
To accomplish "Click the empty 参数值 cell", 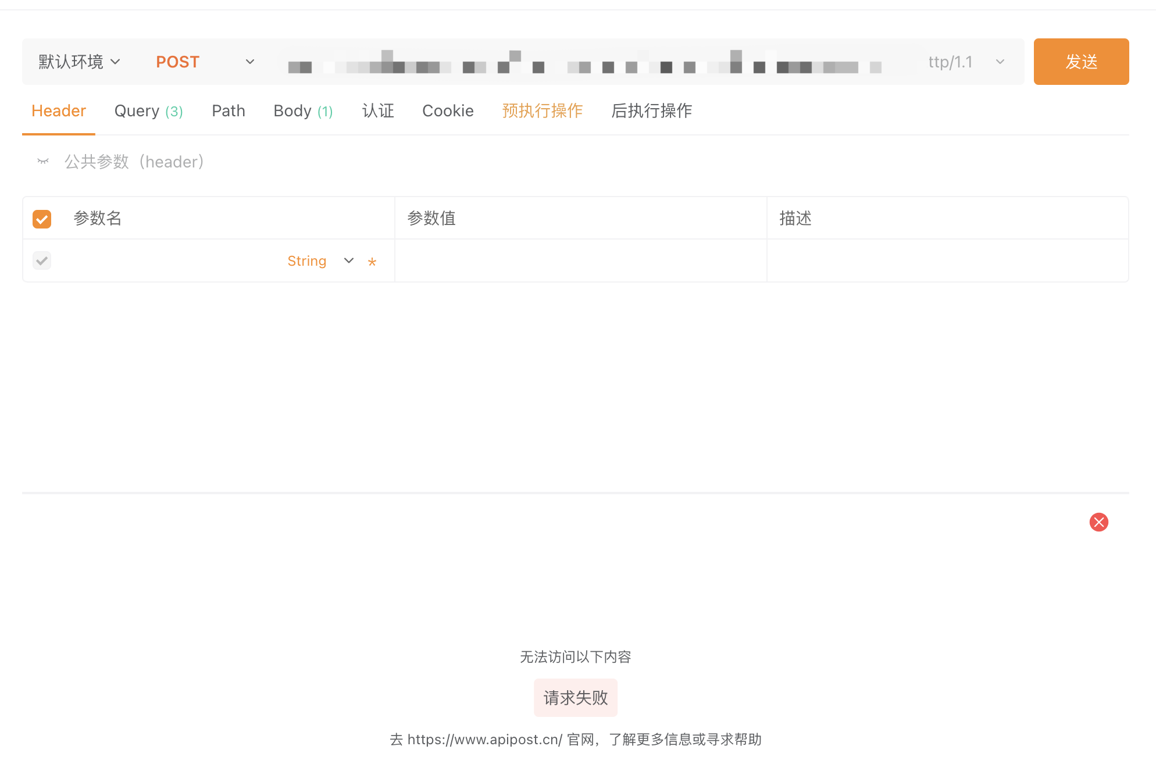I will point(580,261).
